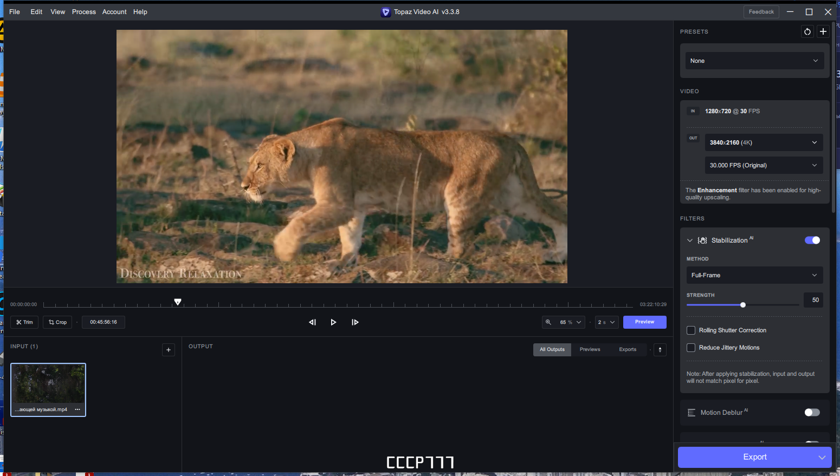This screenshot has height=476, width=840.
Task: Add a new preset with plus icon
Action: 823,31
